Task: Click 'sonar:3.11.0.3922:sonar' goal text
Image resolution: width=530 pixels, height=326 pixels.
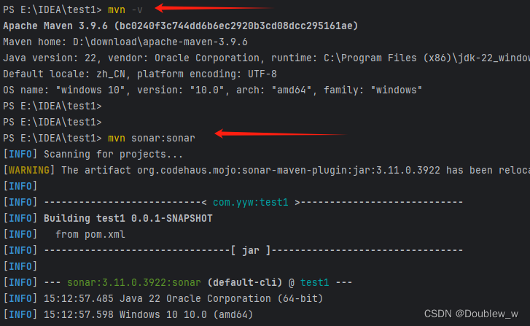Action: 134,282
